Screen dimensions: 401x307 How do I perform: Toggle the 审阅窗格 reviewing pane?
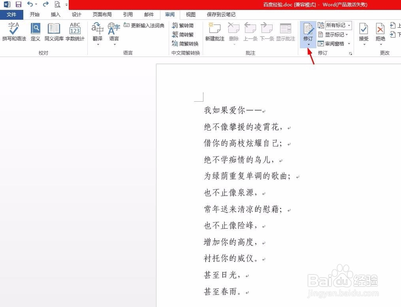point(331,43)
